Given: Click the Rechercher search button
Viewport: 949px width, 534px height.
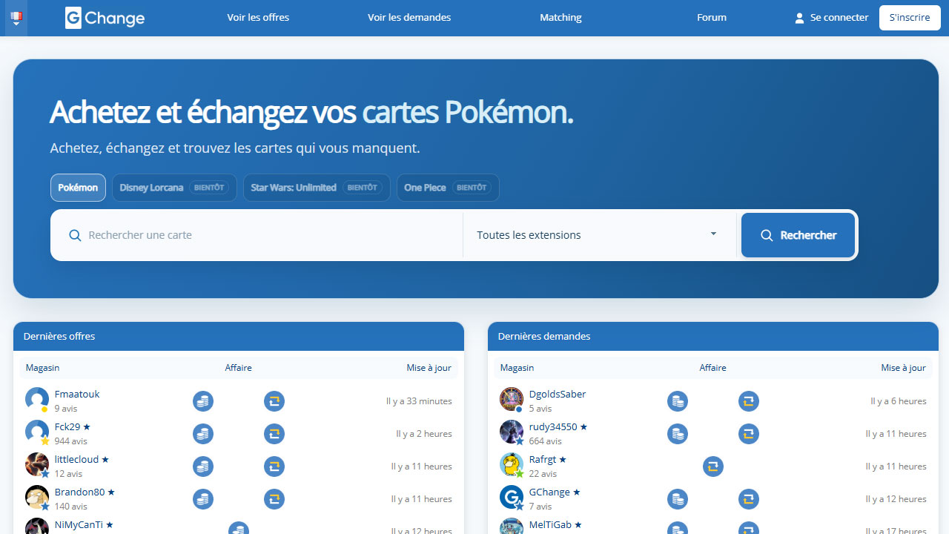Looking at the screenshot, I should pos(798,235).
